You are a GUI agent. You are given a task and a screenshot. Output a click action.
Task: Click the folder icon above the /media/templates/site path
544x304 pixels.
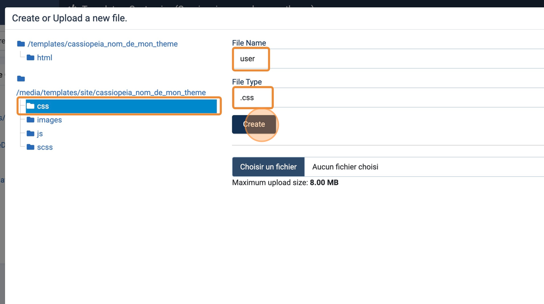21,79
